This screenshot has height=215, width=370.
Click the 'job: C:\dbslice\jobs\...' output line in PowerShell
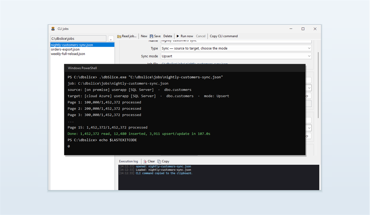(x=118, y=83)
